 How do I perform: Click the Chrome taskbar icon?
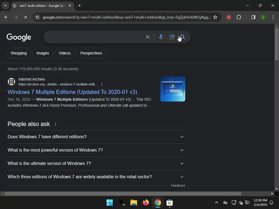(x=158, y=202)
